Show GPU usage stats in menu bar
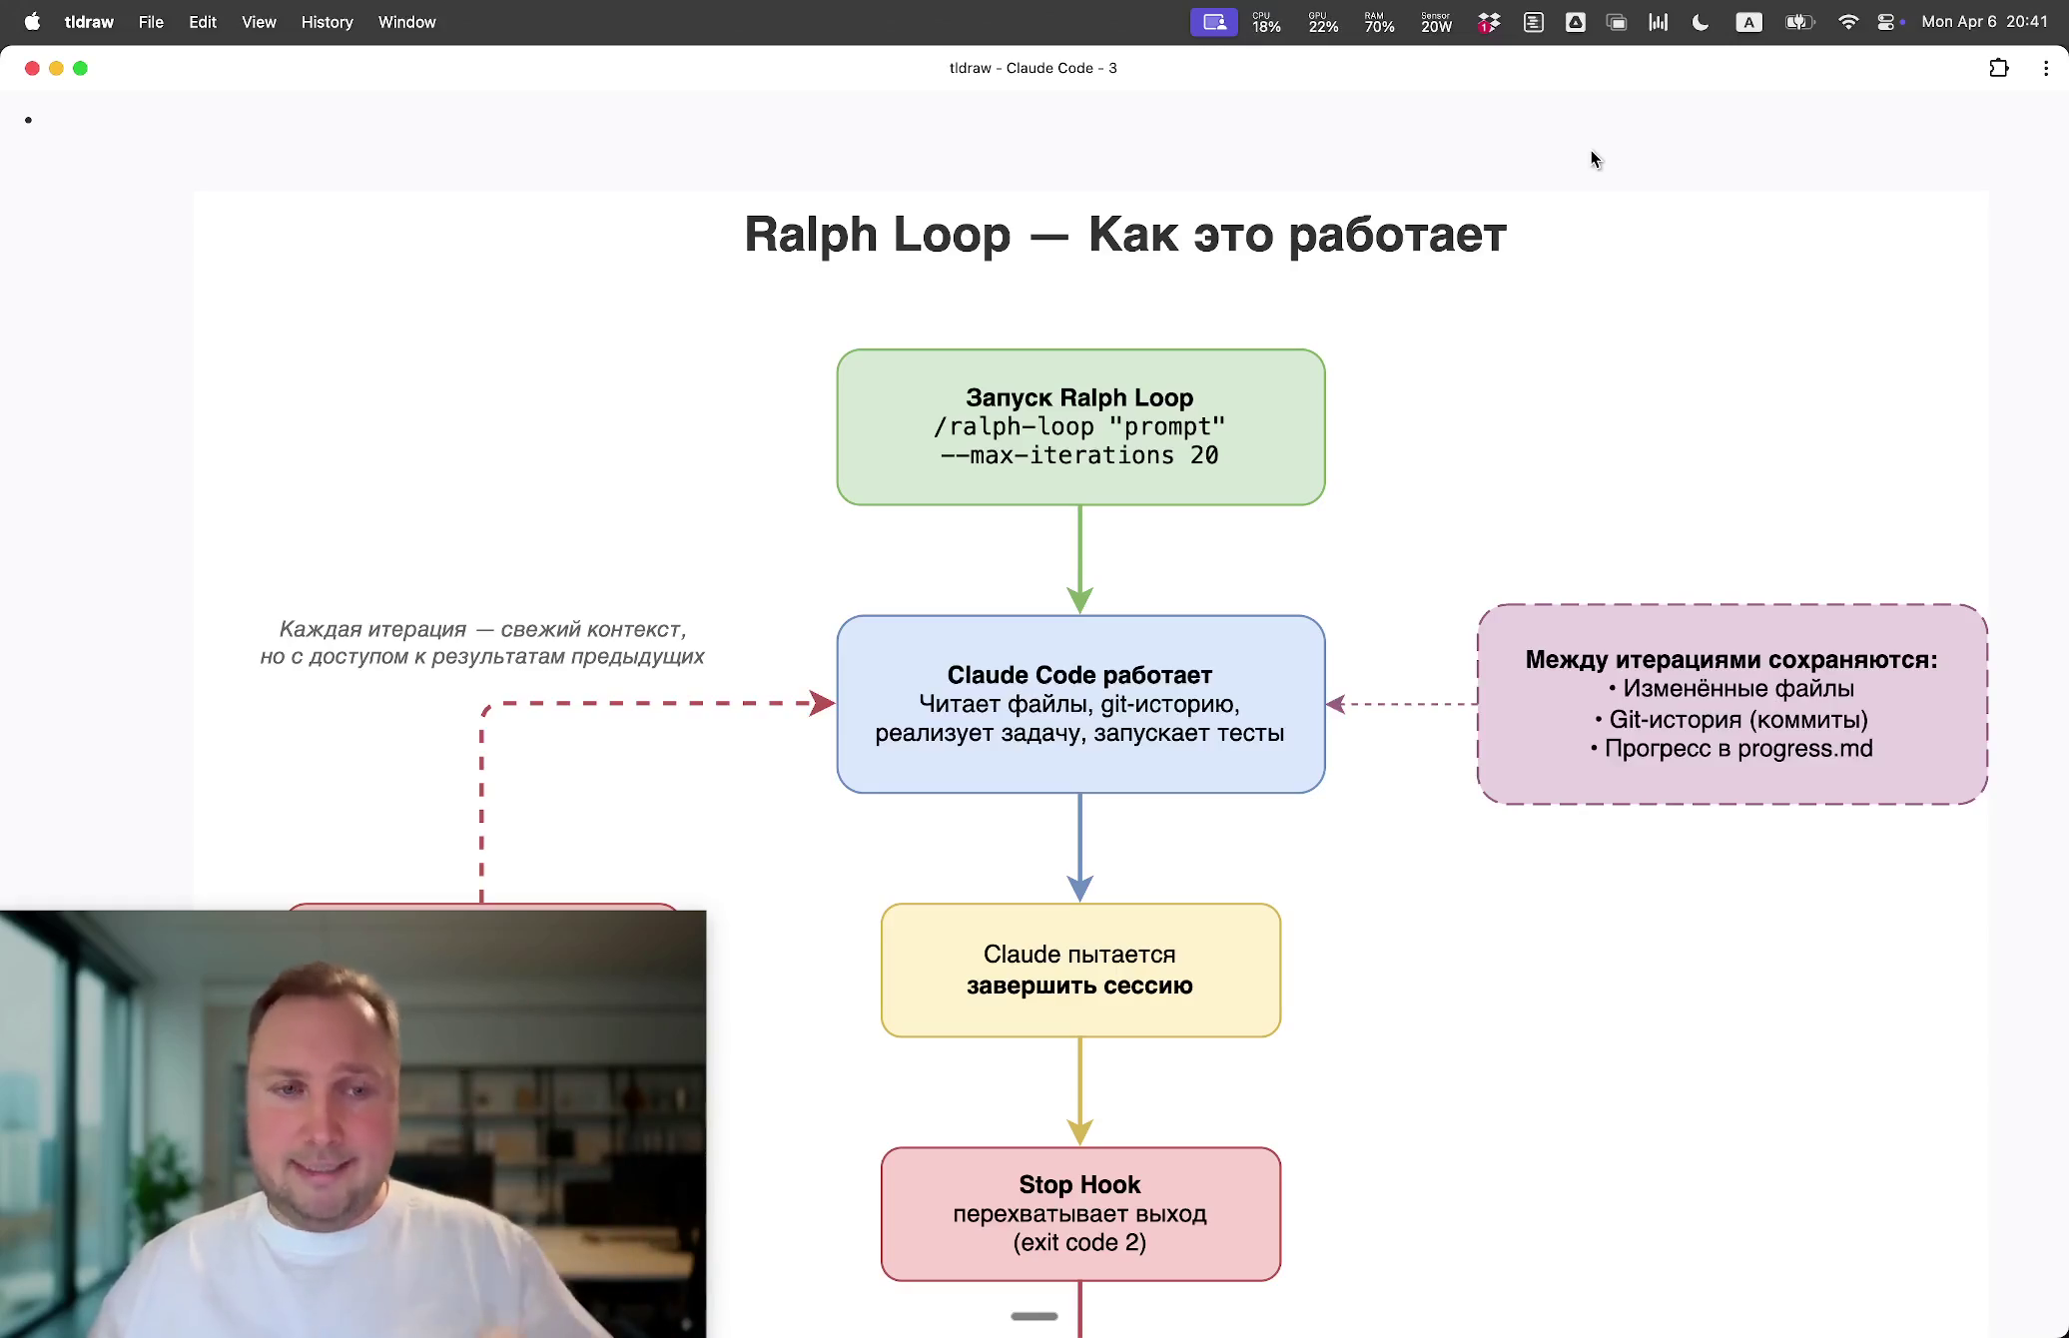The image size is (2069, 1338). (x=1323, y=22)
